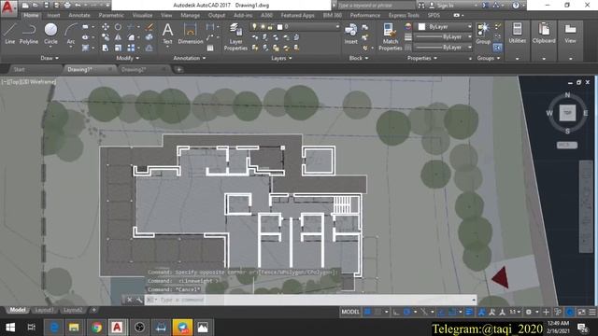
Task: Expand the Block panel
Action: [x=359, y=58]
